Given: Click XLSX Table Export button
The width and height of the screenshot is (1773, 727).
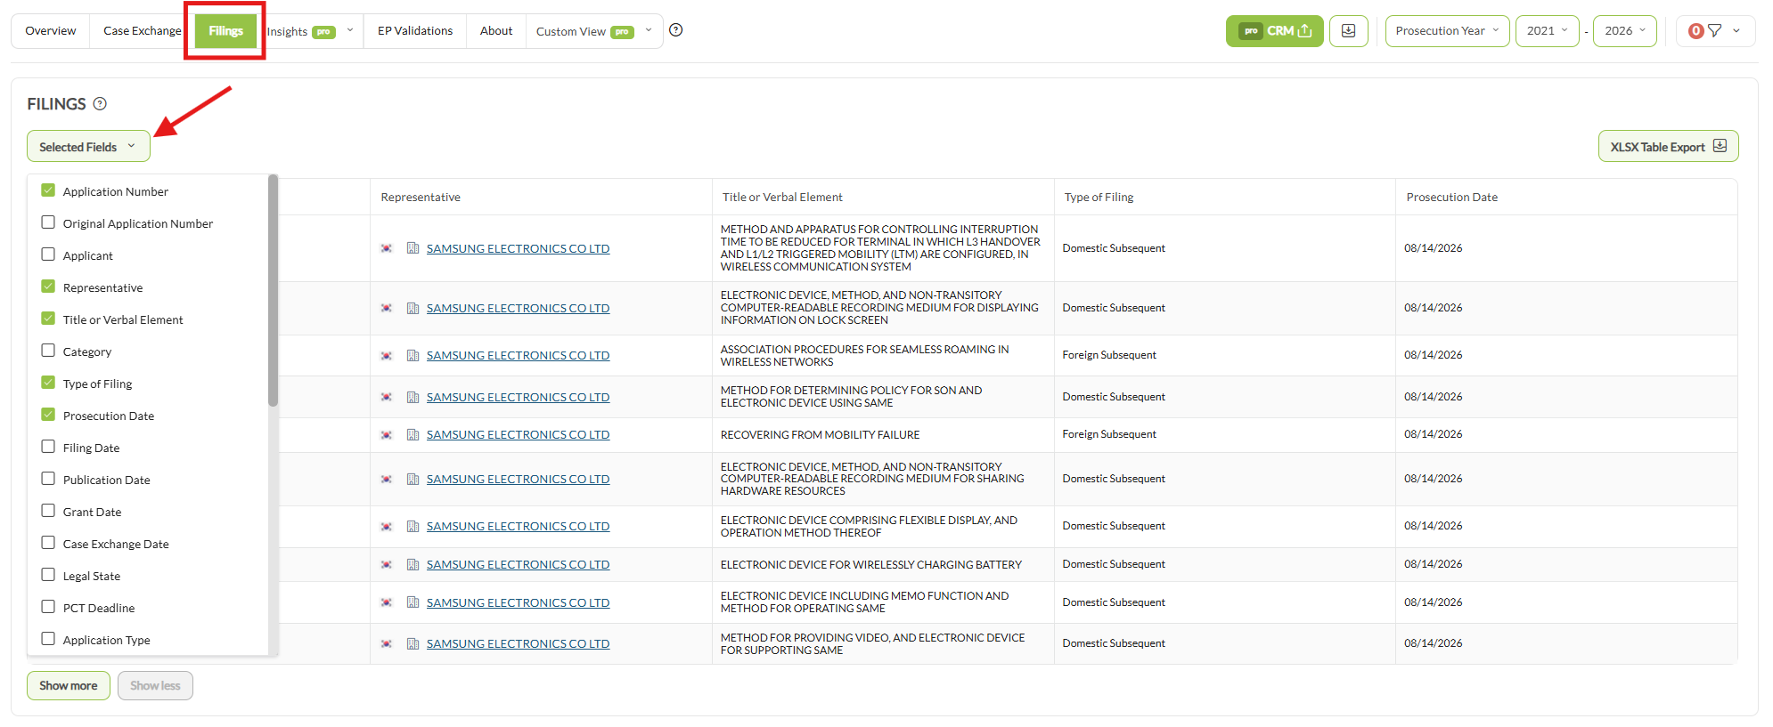Looking at the screenshot, I should (1668, 147).
